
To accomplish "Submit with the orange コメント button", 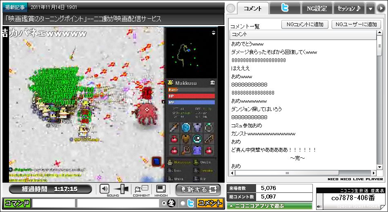I will [x=210, y=203].
